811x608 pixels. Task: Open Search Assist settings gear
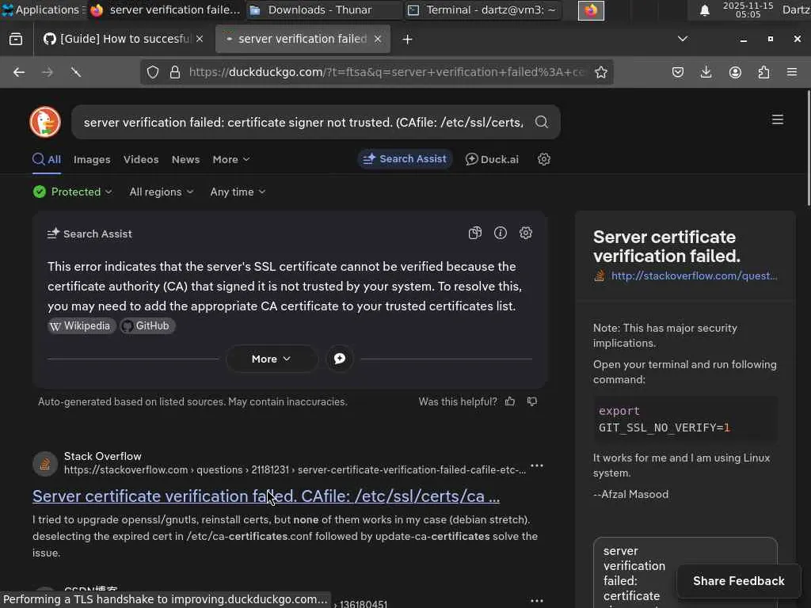click(526, 234)
